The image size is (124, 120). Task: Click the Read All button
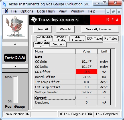(42, 29)
